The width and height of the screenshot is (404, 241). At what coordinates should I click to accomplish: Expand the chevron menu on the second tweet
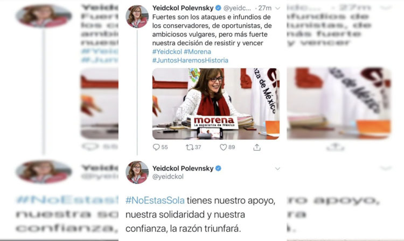277,169
